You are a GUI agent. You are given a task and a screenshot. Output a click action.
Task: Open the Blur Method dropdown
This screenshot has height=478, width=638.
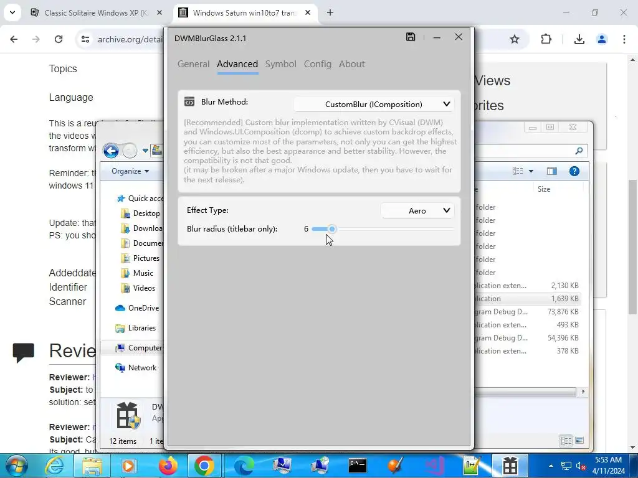[374, 105]
